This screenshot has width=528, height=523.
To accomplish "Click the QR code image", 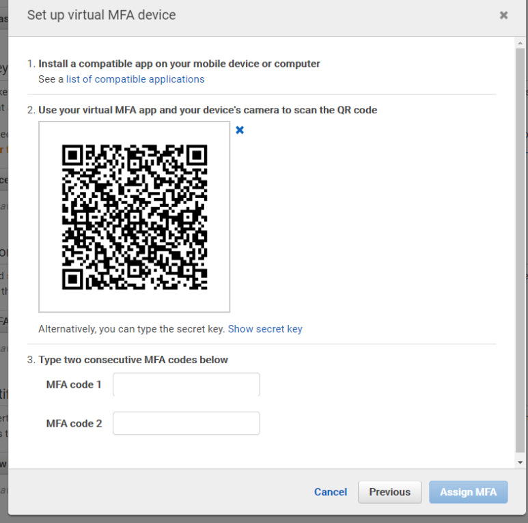I will tap(135, 217).
